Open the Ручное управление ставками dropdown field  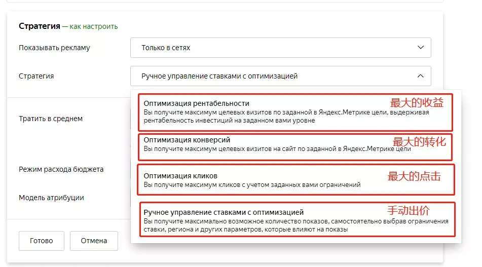281,76
